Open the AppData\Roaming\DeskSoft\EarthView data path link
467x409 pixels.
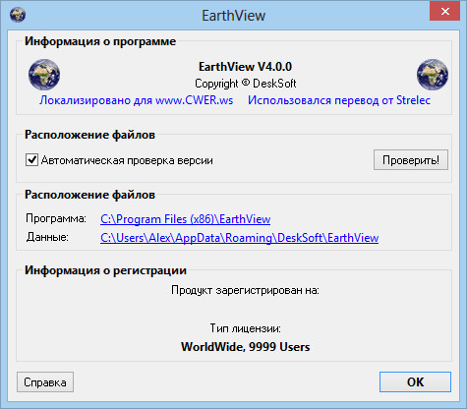coord(240,238)
